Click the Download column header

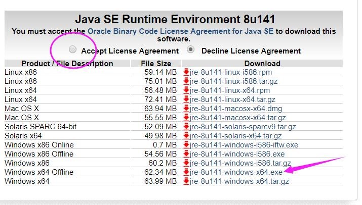click(x=262, y=64)
